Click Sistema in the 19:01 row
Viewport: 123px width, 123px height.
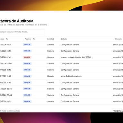coord(51,101)
